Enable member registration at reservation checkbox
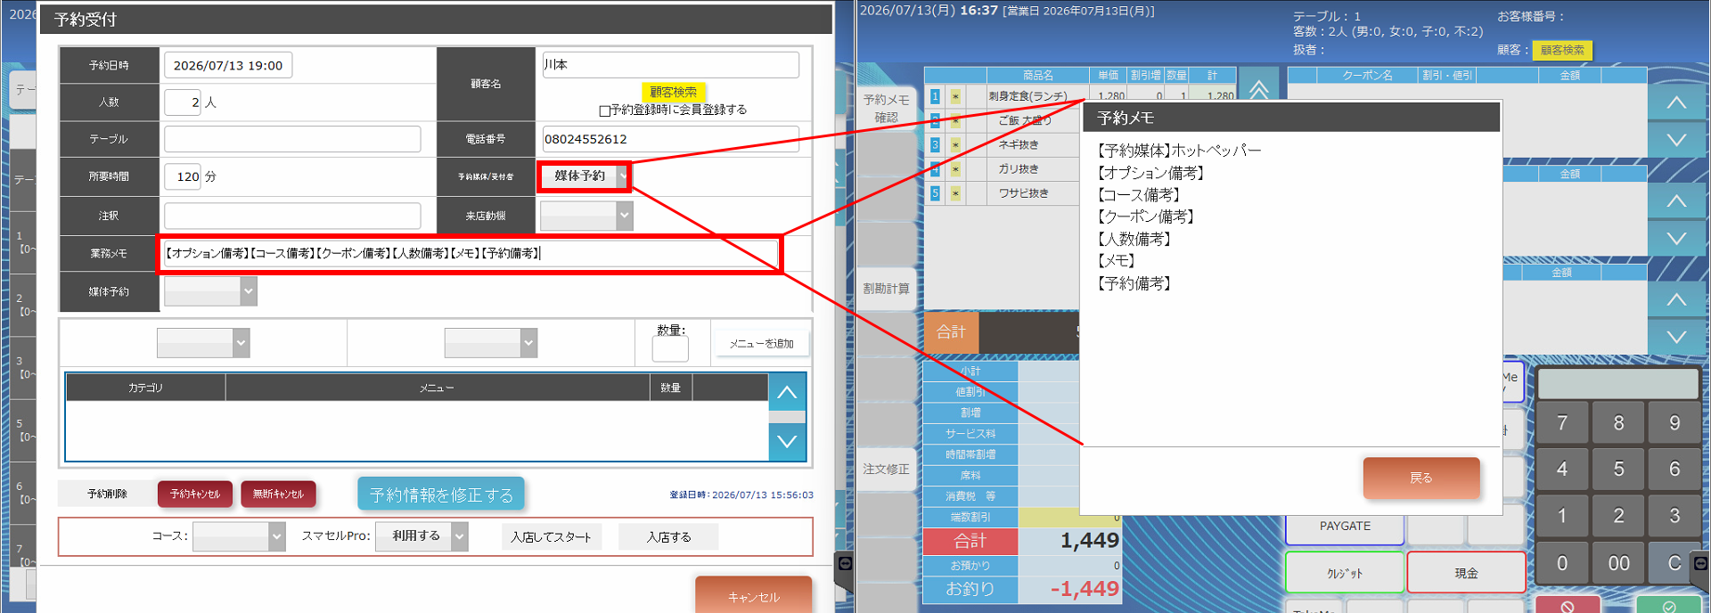 (604, 110)
